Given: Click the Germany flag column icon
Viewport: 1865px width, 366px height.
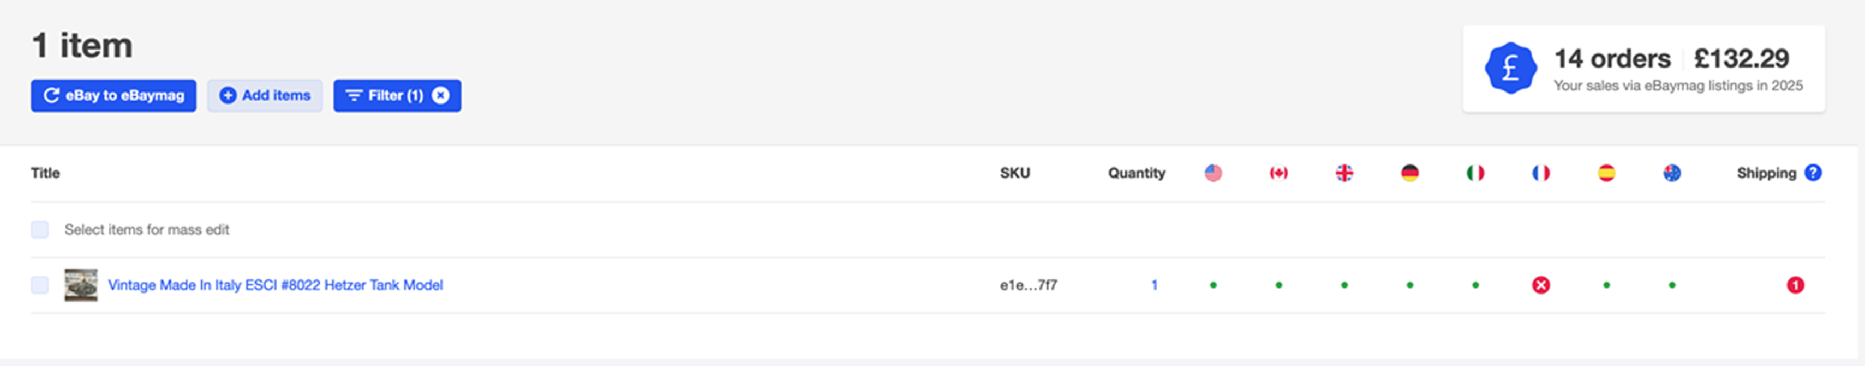Looking at the screenshot, I should click(x=1409, y=173).
